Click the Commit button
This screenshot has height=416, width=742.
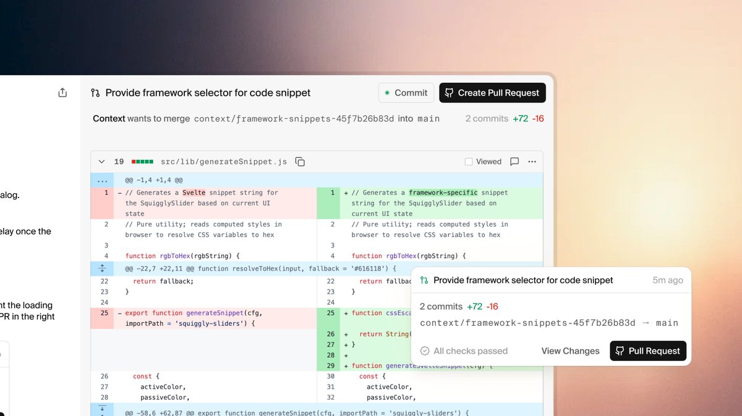406,93
